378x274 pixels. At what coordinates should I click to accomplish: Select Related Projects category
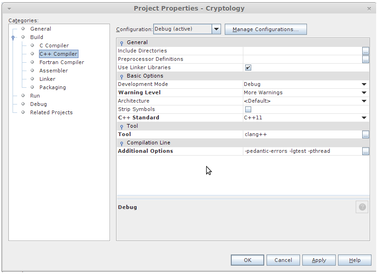[x=51, y=112]
